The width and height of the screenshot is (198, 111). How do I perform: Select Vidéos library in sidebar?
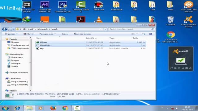pos(15,66)
